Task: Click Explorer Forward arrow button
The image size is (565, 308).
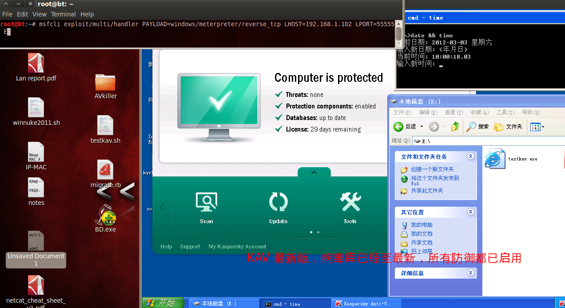Action: pyautogui.click(x=434, y=127)
